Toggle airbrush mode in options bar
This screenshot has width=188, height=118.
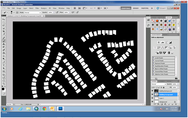point(73,12)
